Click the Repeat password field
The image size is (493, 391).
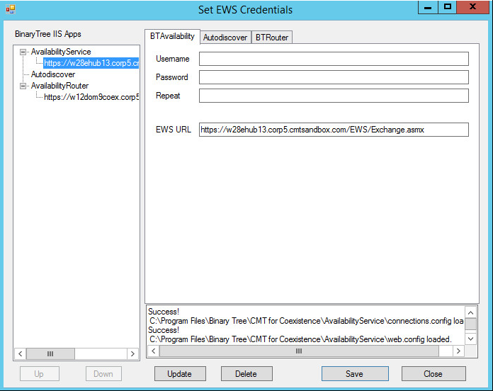(334, 96)
